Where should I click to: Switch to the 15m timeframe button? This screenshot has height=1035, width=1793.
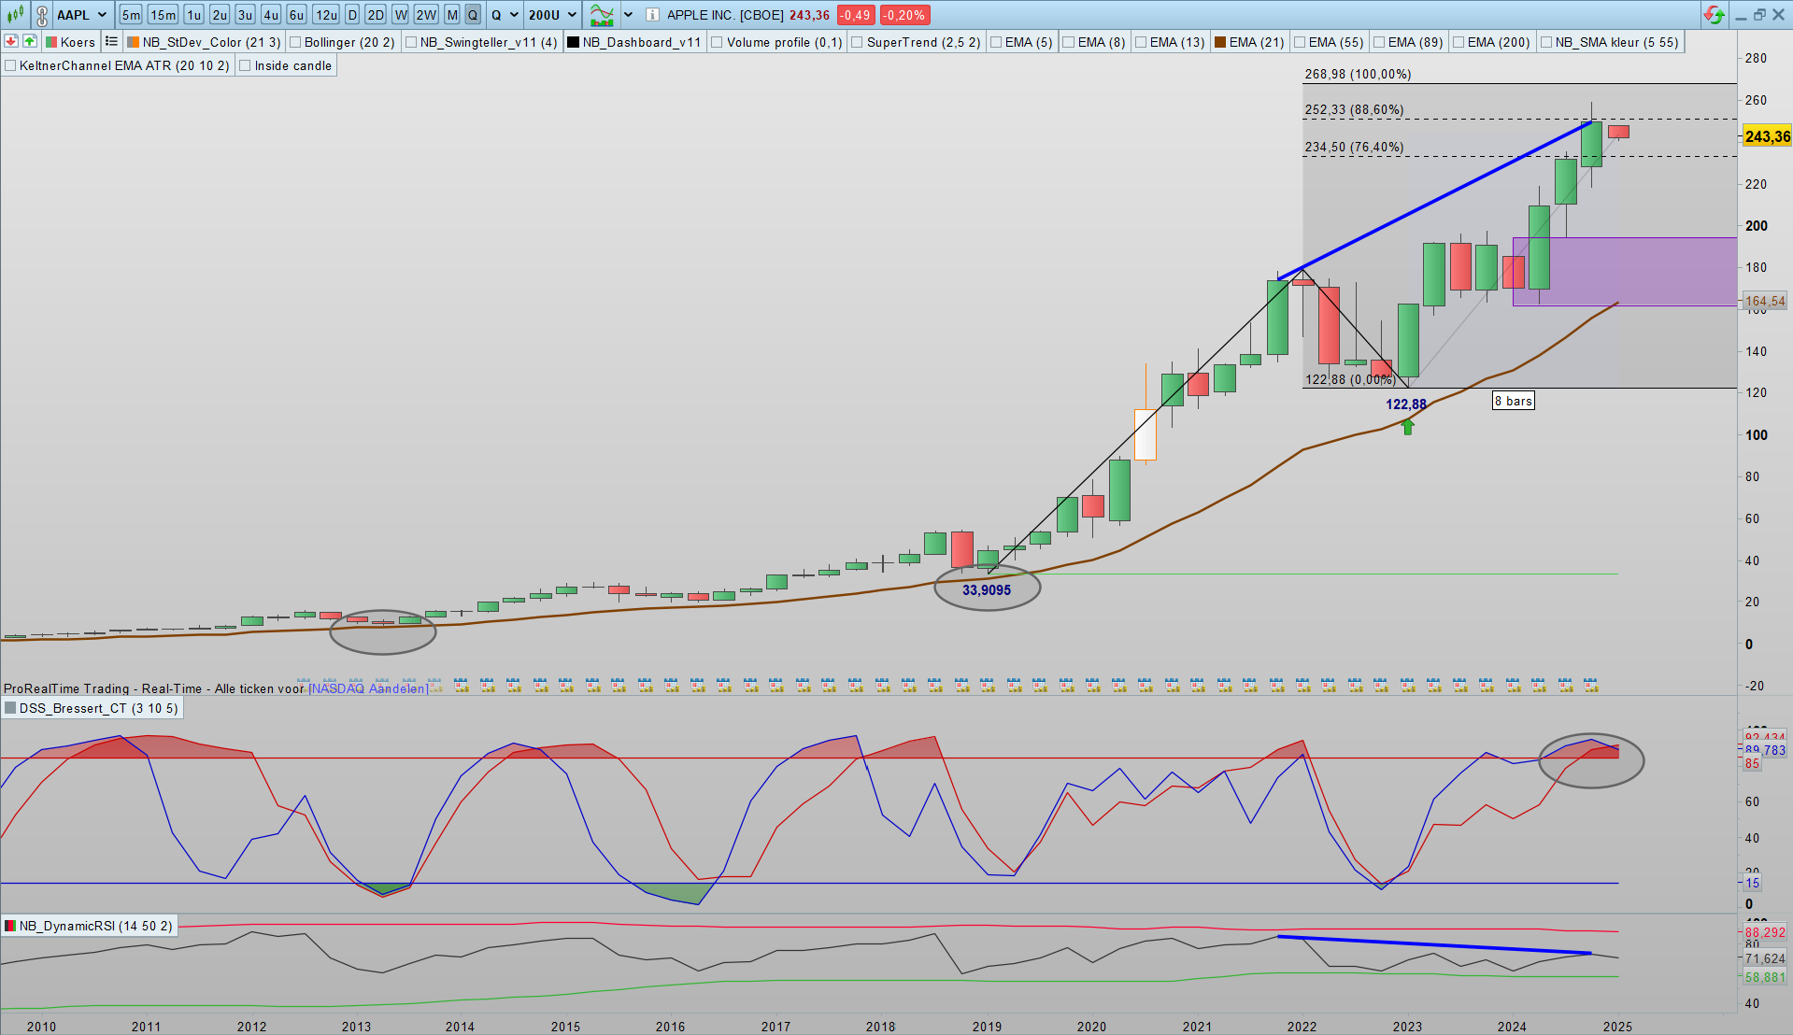(163, 15)
